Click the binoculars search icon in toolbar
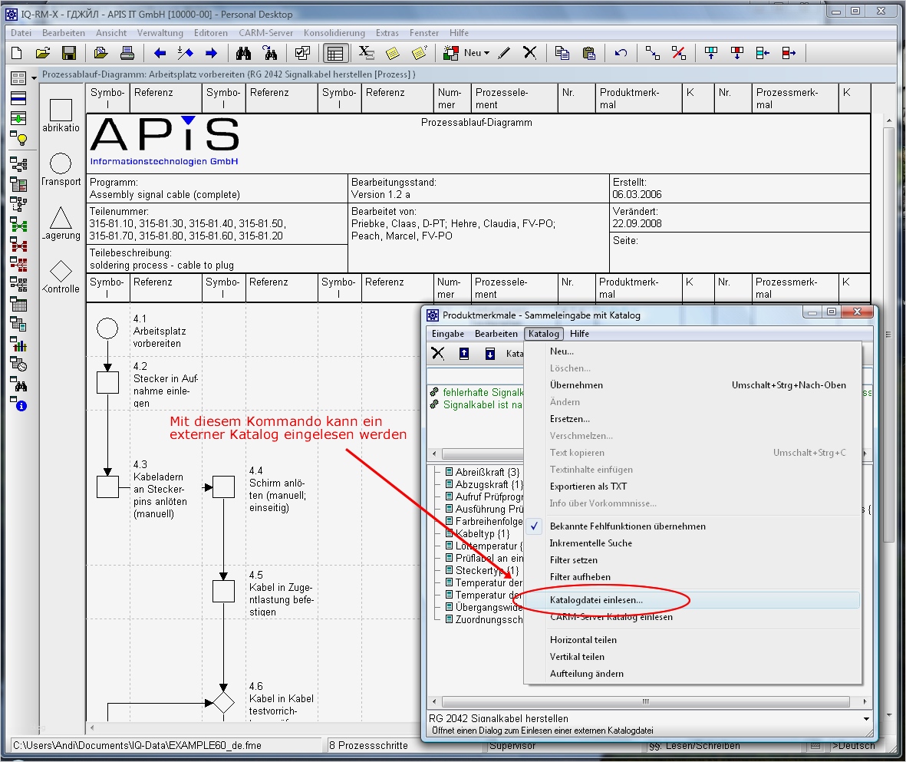Viewport: 906px width, 762px height. pos(245,53)
